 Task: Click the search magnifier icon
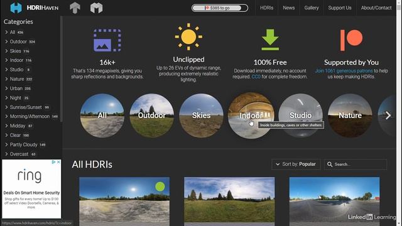(x=330, y=164)
